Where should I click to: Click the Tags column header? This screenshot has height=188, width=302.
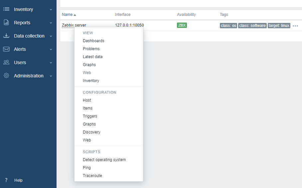point(224,15)
